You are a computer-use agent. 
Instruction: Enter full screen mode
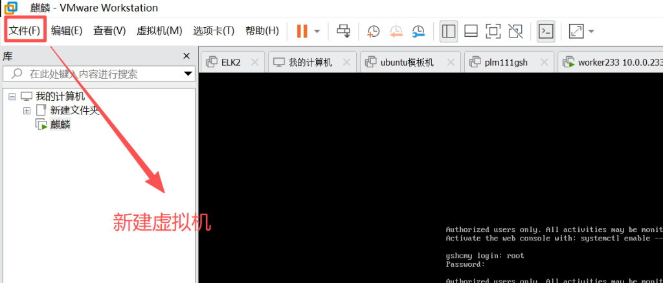493,31
